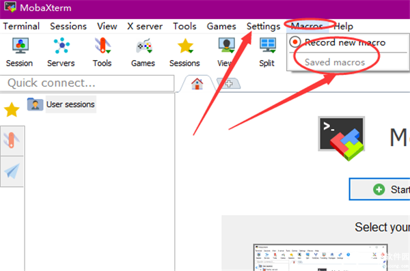Screen dimensions: 410x271
Task: Switch to the Home tab
Action: click(197, 84)
